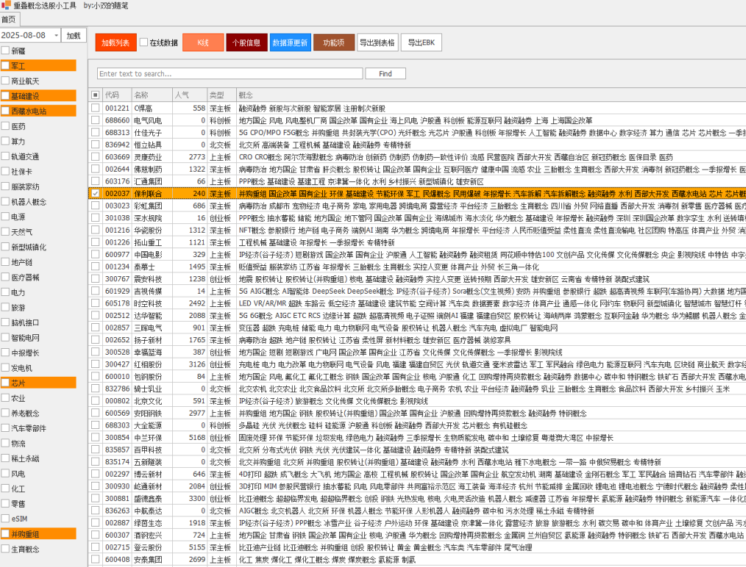
Task: Open the 2025-08-08 date dropdown
Action: [x=56, y=35]
